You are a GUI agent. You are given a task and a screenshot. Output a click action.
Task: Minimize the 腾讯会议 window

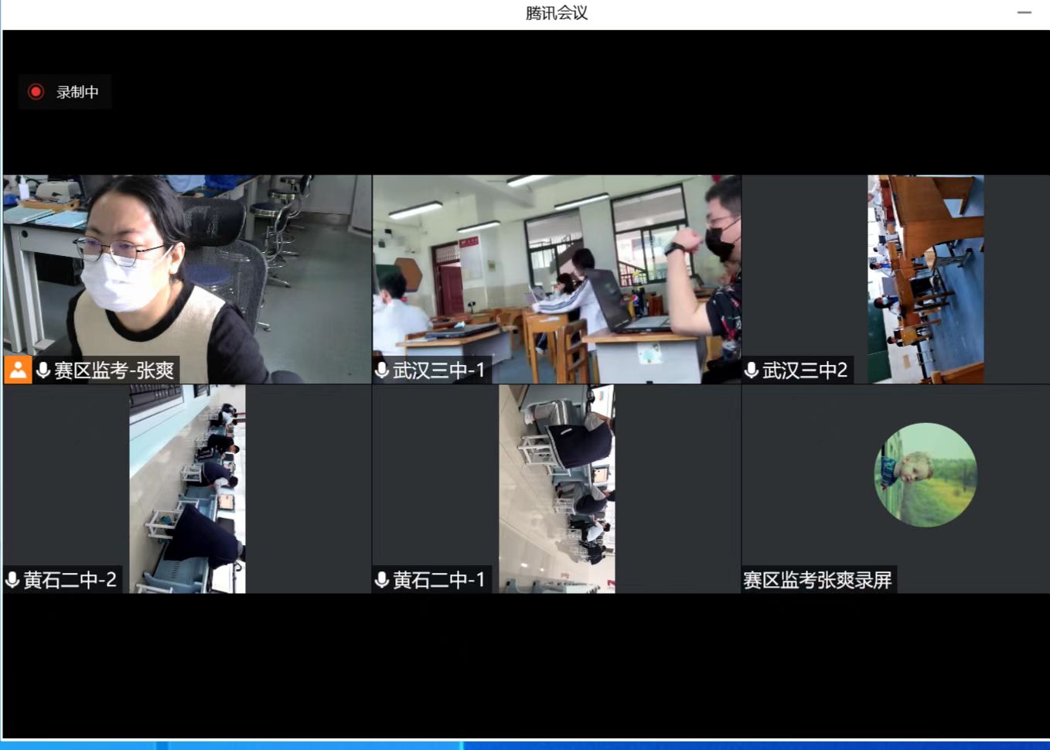click(x=1024, y=13)
